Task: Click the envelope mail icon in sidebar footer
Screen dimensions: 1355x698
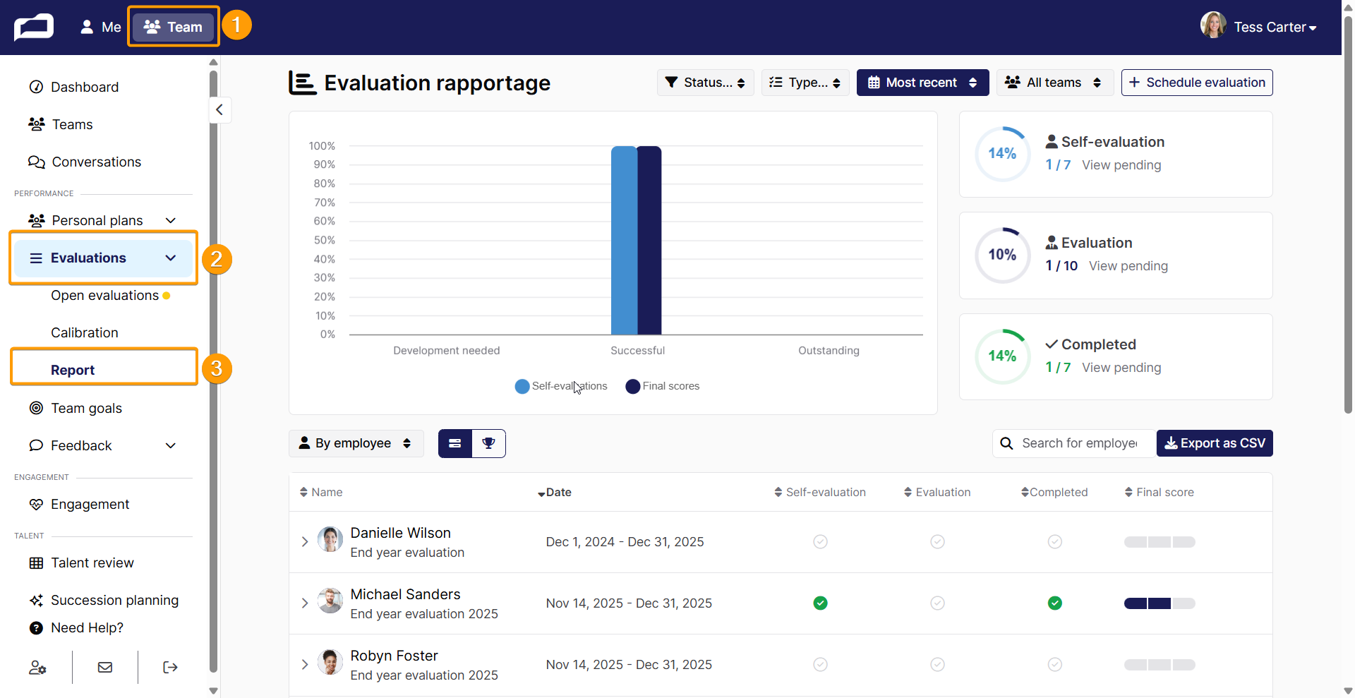Action: click(105, 668)
